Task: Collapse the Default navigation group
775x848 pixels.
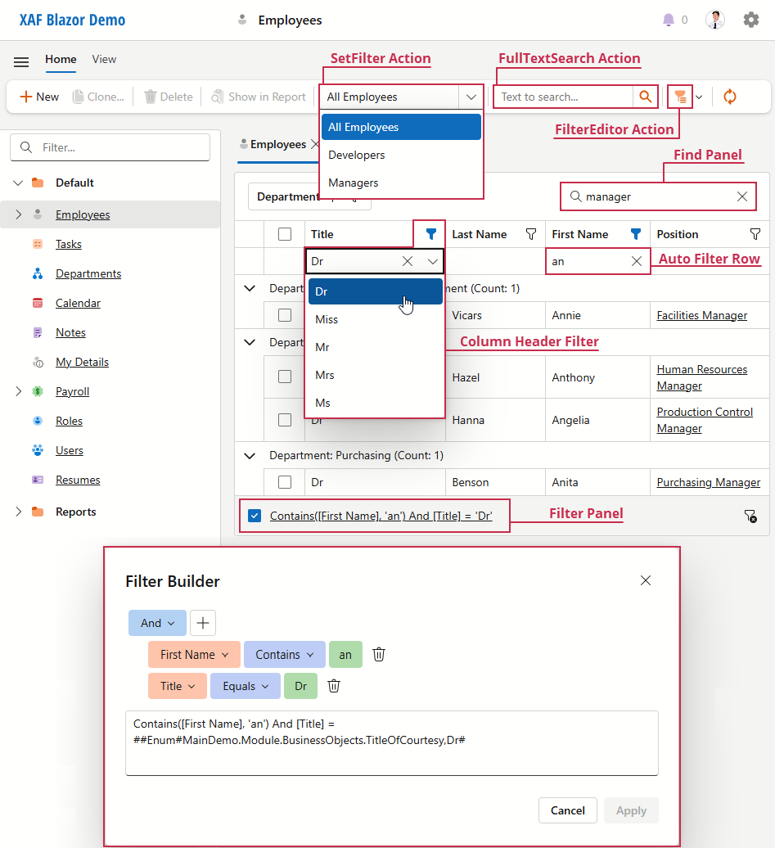Action: tap(18, 183)
